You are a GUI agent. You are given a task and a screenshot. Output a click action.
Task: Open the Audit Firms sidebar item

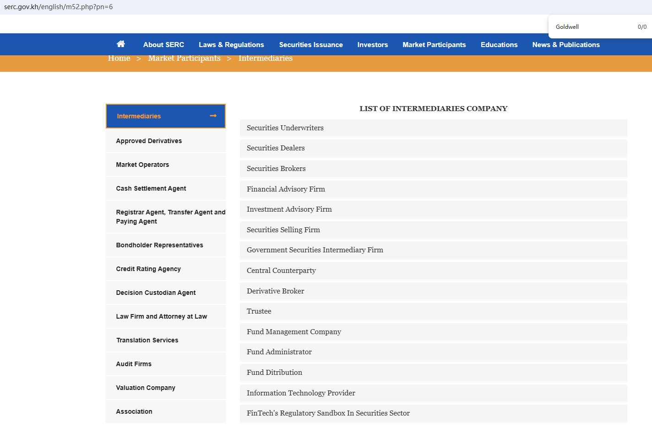(x=134, y=364)
